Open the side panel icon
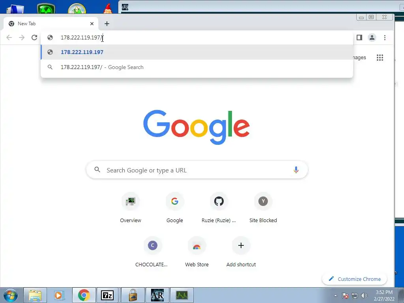This screenshot has height=303, width=404. tap(359, 37)
